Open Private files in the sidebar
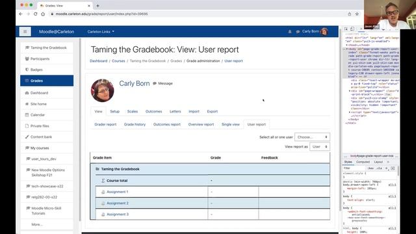416x234 pixels. [x=47, y=126]
